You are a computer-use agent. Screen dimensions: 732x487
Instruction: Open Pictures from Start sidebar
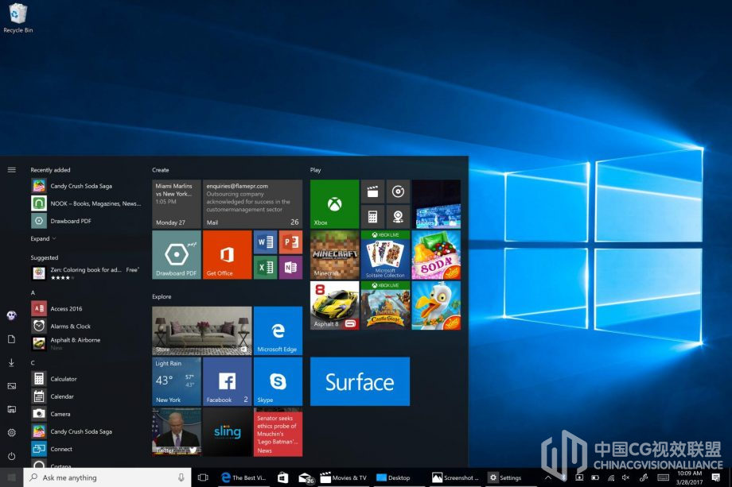pyautogui.click(x=12, y=386)
